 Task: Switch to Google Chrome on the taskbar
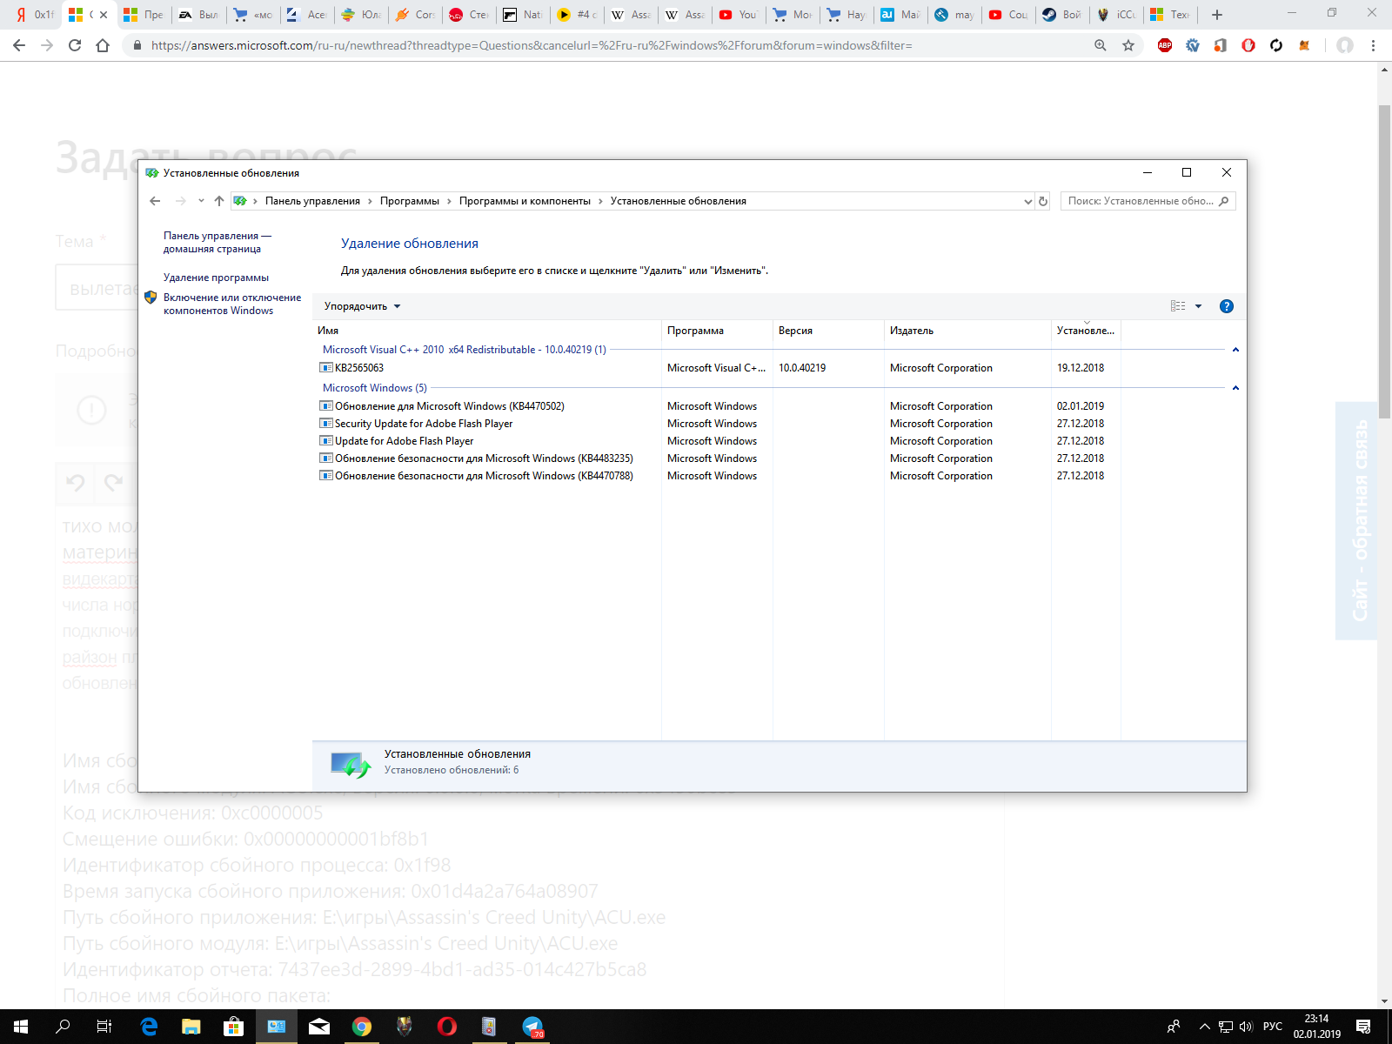pos(362,1027)
